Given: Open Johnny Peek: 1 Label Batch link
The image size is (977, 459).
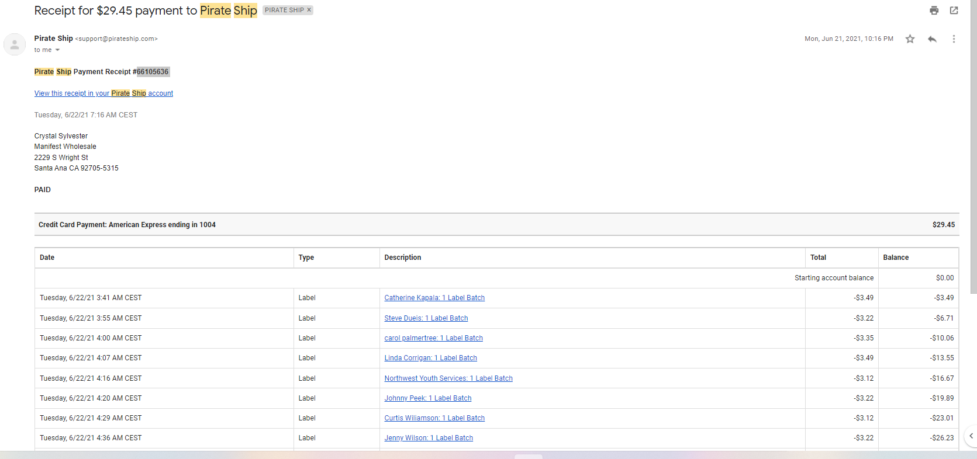Looking at the screenshot, I should [428, 398].
